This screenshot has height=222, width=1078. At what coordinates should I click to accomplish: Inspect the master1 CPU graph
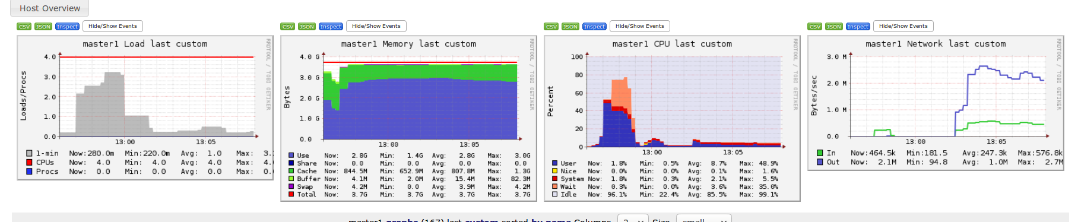594,27
